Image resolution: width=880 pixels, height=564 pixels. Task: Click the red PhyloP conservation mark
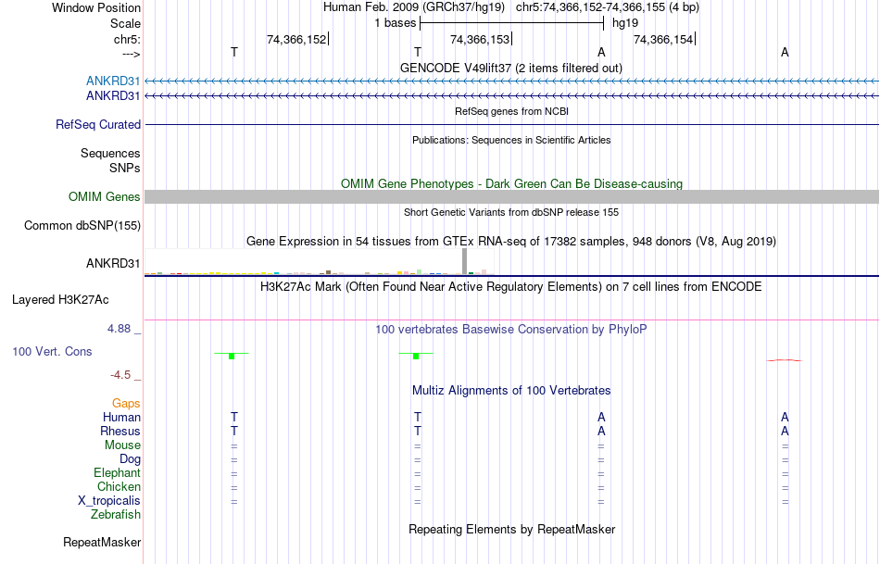click(785, 360)
